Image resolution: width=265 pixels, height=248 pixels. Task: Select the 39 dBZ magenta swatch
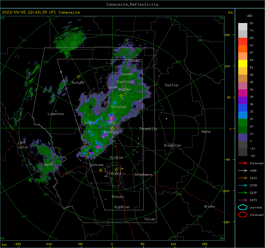point(243,93)
